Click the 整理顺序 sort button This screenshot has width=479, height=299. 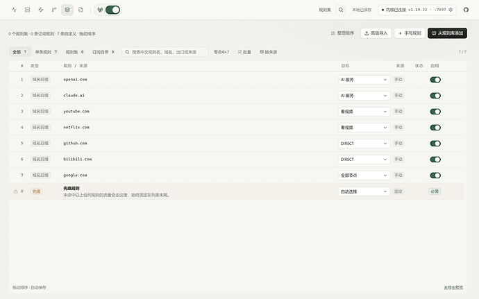342,33
